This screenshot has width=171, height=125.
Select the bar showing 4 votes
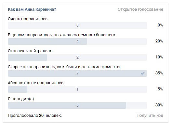click(77, 41)
